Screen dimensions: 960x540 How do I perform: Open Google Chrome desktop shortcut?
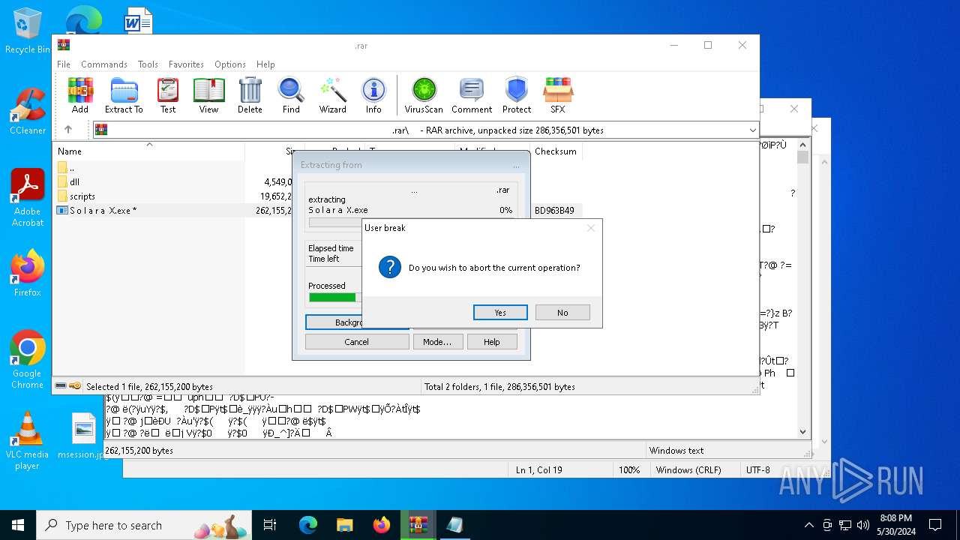click(x=28, y=360)
